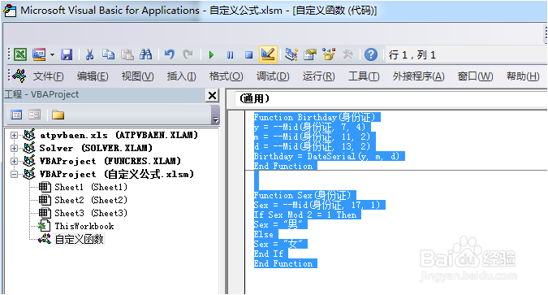
Task: Open the 窗口(W) menu
Action: 475,76
